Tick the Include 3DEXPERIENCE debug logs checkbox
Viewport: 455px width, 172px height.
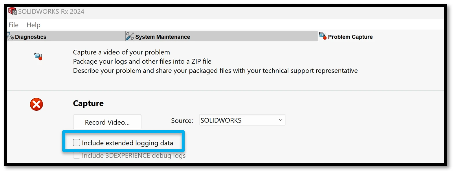(77, 156)
